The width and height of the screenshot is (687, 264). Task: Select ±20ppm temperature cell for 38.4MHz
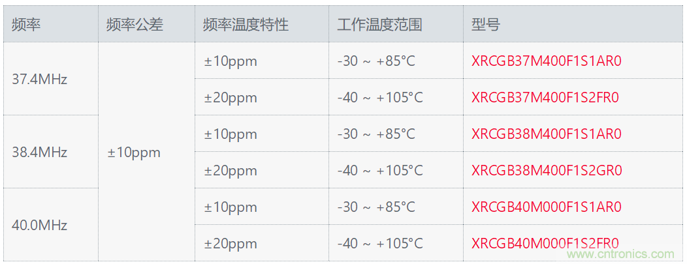(x=262, y=169)
